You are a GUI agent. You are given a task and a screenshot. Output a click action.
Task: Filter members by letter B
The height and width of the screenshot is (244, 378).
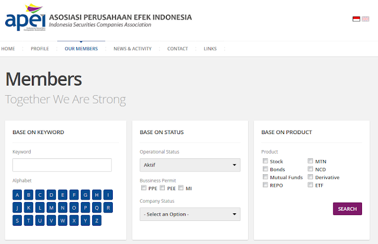(28, 195)
